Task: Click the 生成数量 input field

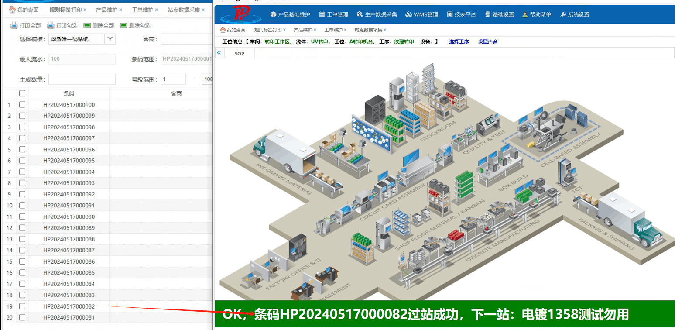Action: 82,79
